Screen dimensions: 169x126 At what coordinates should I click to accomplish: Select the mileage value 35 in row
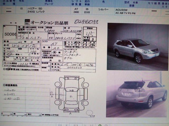[87, 9]
